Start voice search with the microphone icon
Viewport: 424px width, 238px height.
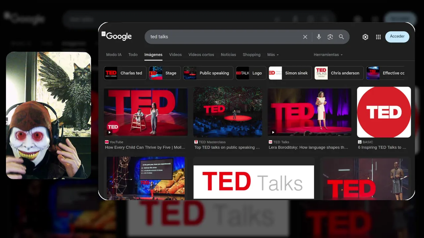[319, 37]
